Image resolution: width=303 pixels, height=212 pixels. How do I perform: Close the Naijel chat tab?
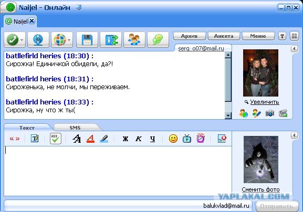[32, 20]
